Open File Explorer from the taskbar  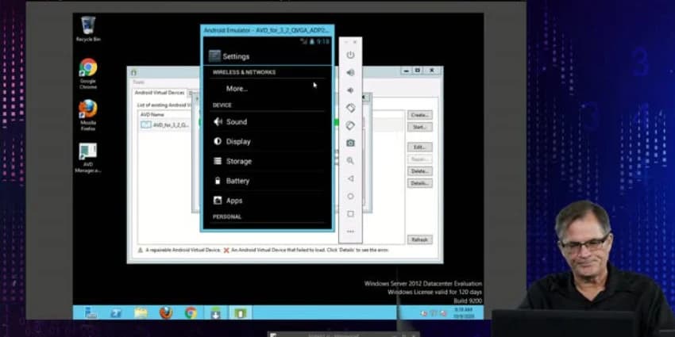pyautogui.click(x=141, y=312)
